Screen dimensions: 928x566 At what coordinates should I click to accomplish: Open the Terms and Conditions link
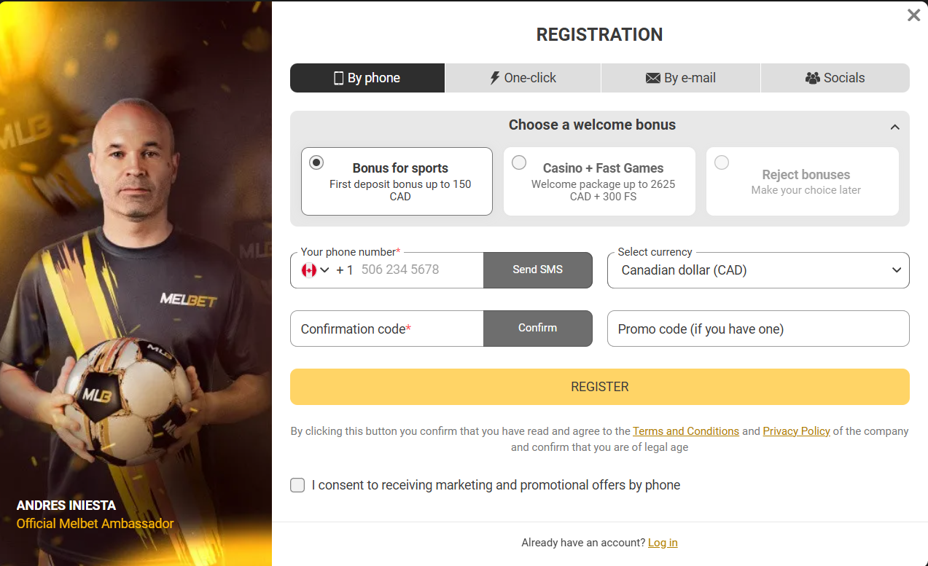click(x=685, y=431)
